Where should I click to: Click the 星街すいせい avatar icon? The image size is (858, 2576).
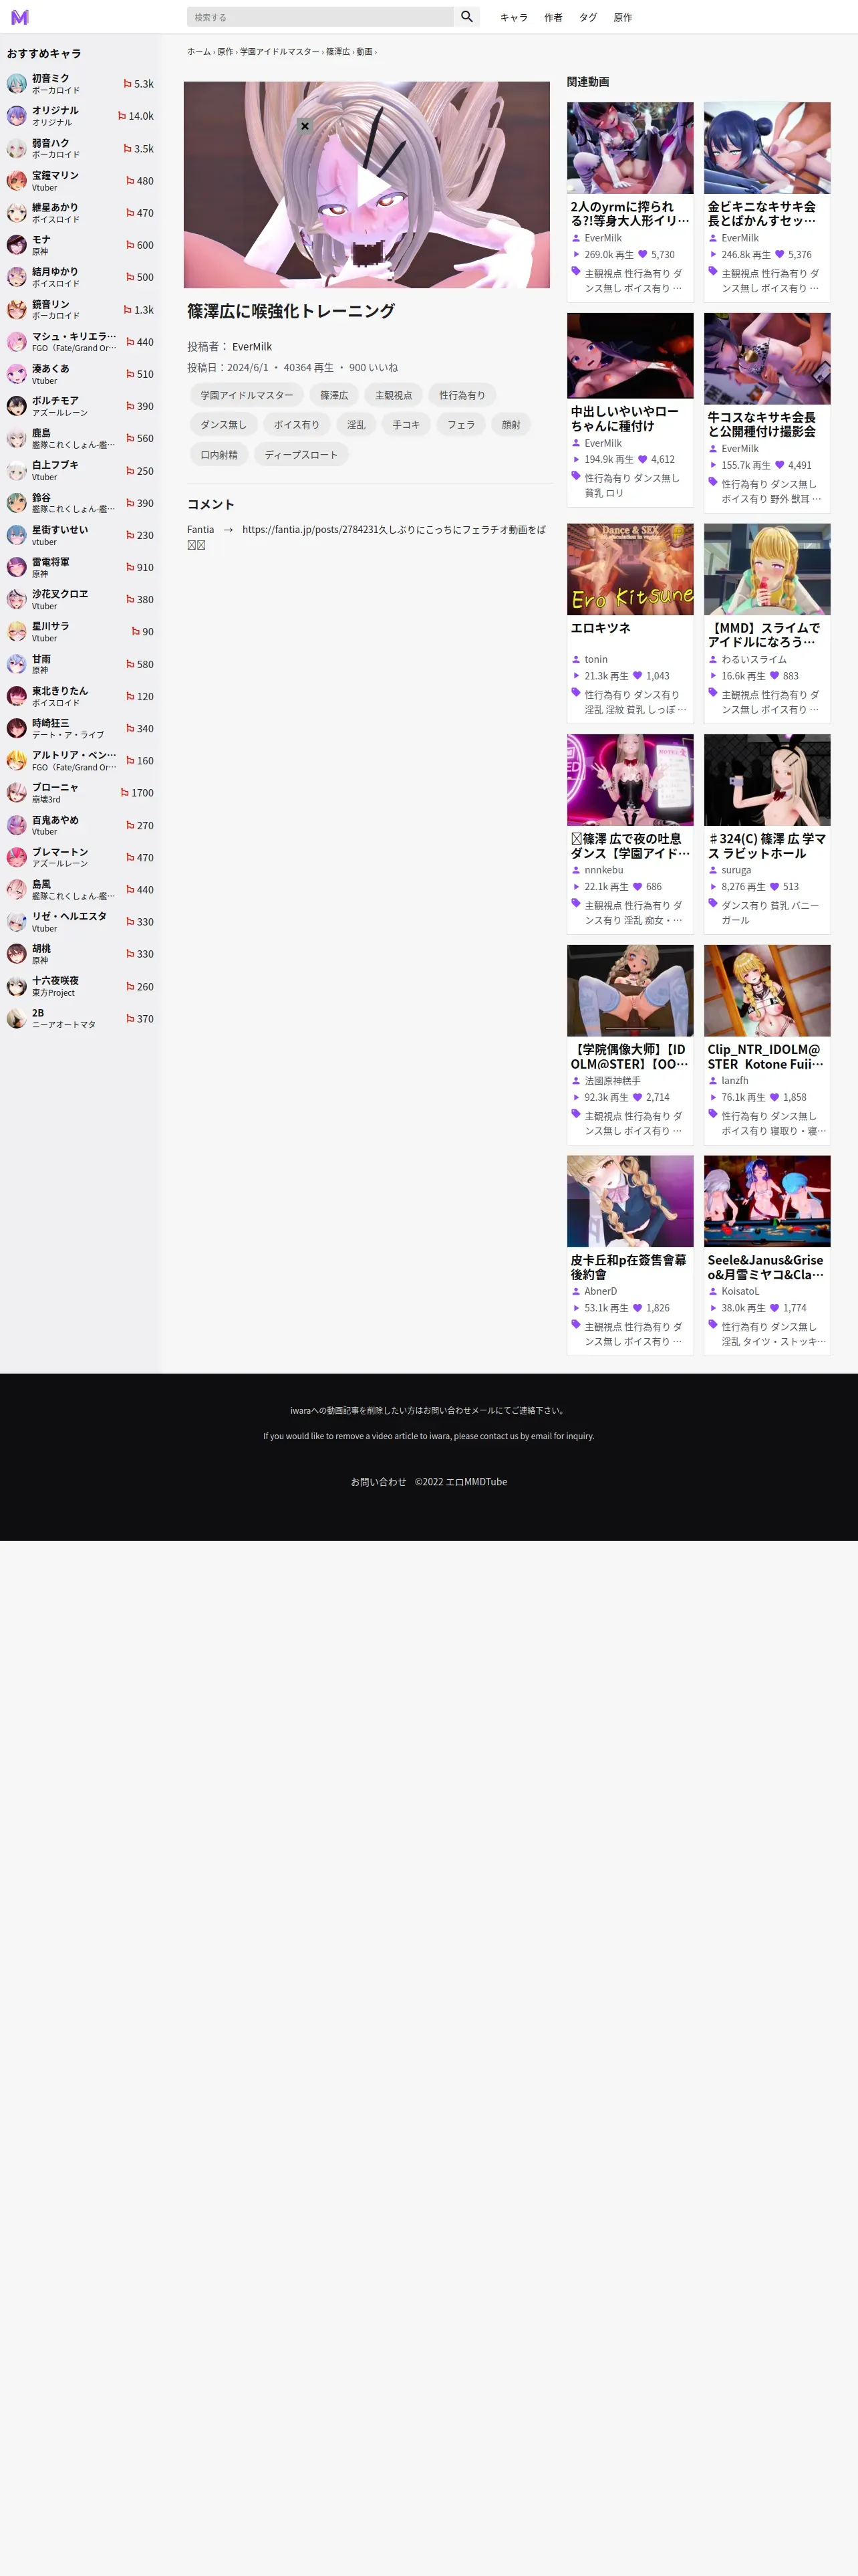tap(17, 535)
